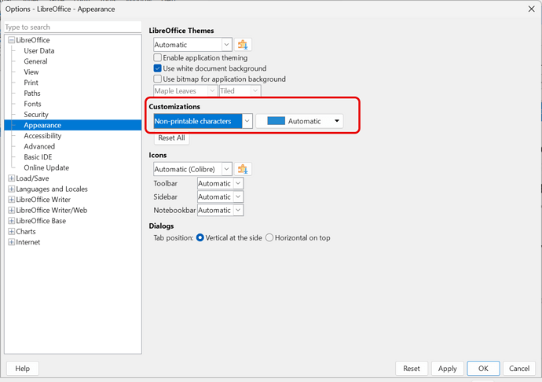This screenshot has width=542, height=382.
Task: Expand the Load/Save tree node
Action: click(11, 178)
